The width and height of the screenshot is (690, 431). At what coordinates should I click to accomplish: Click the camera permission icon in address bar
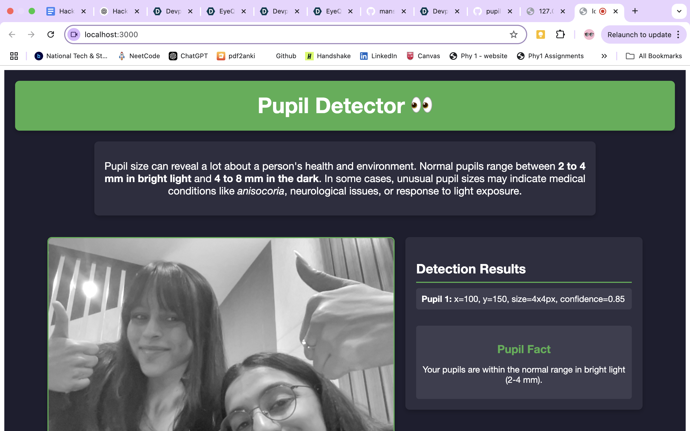(x=74, y=34)
